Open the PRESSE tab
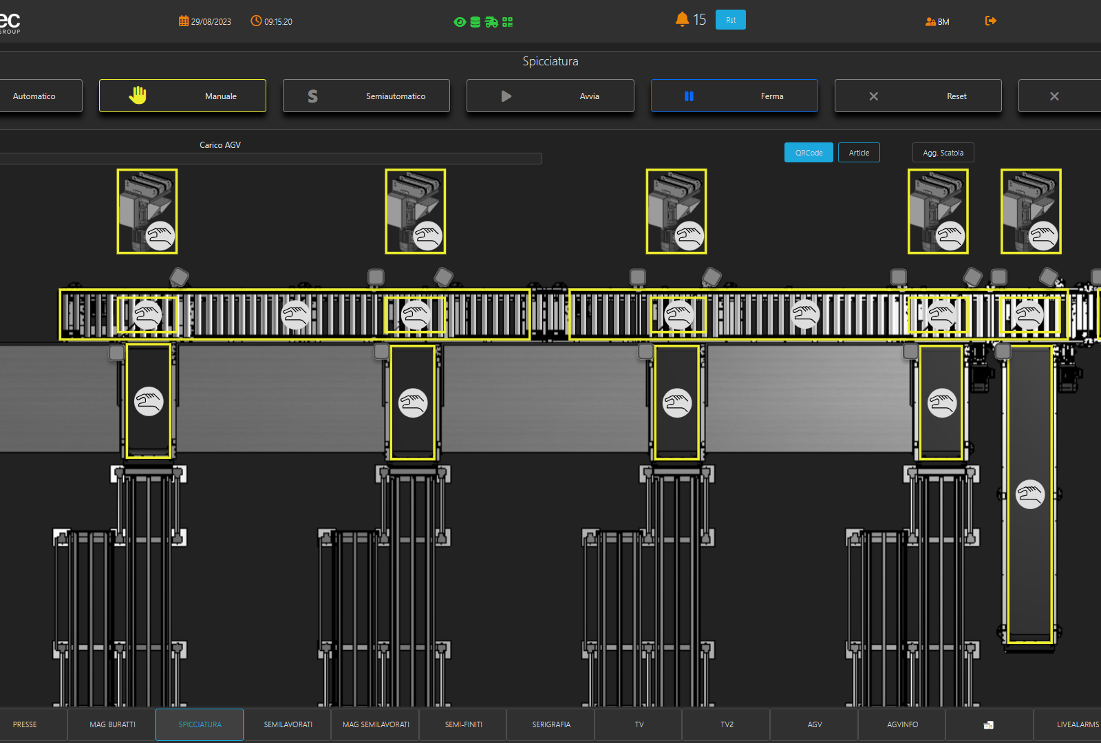Image resolution: width=1101 pixels, height=743 pixels. [x=33, y=724]
